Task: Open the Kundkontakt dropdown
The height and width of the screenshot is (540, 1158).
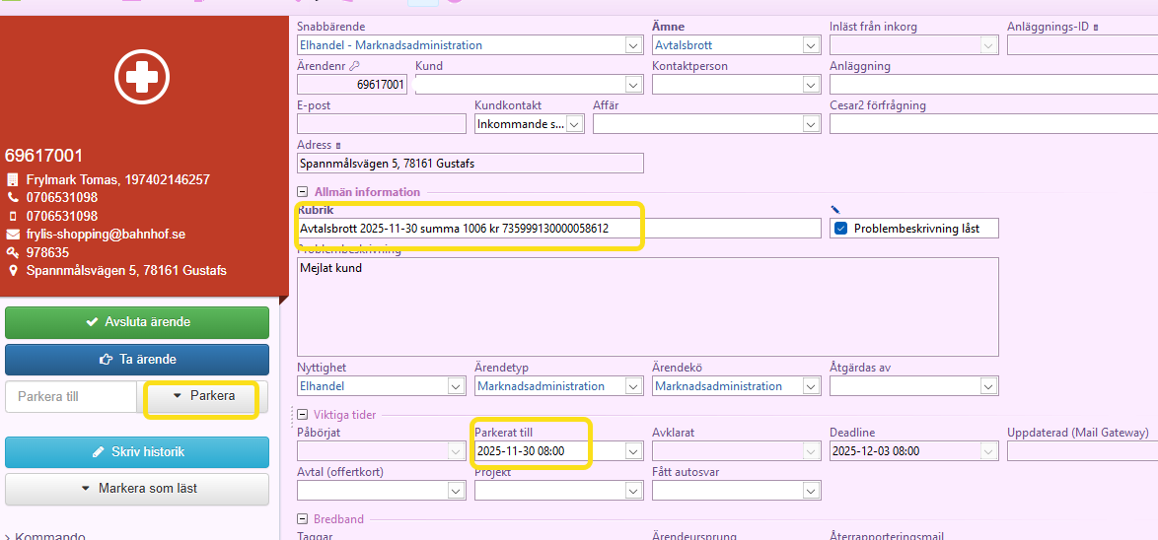Action: coord(574,124)
